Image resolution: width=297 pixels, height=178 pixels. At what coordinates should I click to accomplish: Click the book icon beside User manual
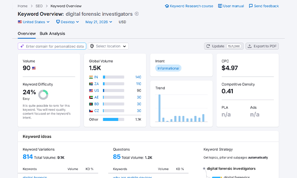tap(220, 6)
